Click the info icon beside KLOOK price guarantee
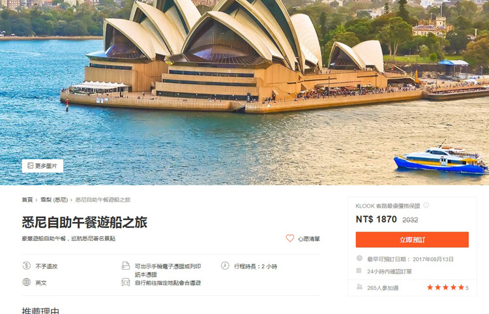The width and height of the screenshot is (489, 314). point(426,206)
